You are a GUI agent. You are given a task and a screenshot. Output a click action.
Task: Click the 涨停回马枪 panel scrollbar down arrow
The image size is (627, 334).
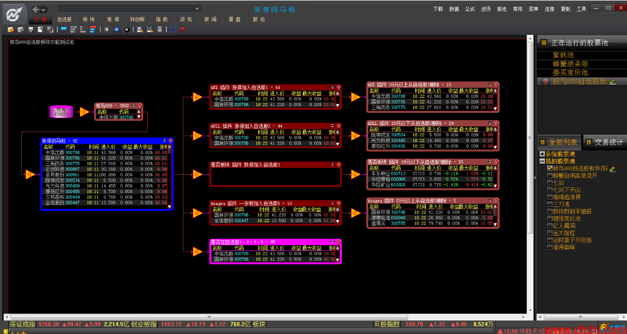(169, 207)
